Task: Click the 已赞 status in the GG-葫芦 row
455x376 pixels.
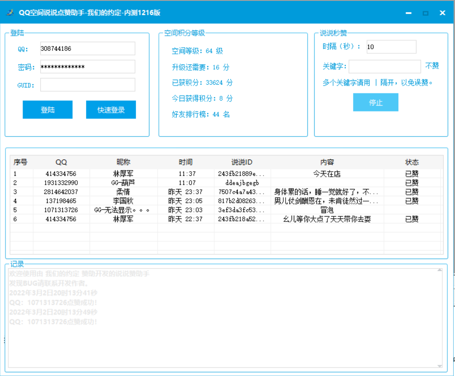Action: (412, 183)
